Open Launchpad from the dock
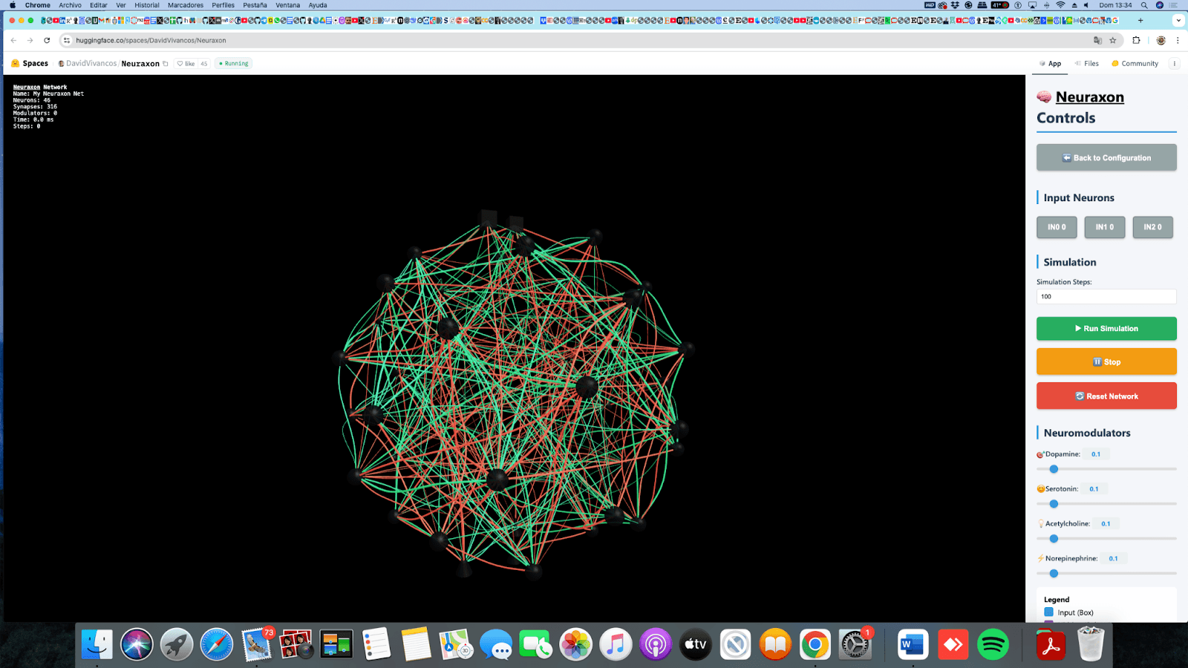 pos(177,644)
